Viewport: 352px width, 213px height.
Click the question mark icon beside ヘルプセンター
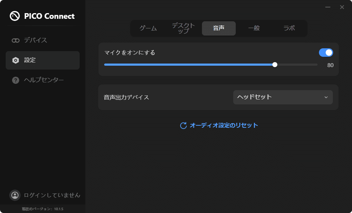tap(16, 80)
